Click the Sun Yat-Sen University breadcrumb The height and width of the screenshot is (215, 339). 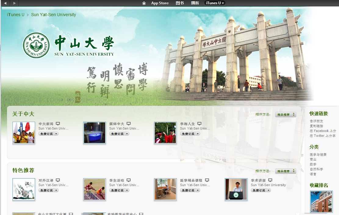53,15
